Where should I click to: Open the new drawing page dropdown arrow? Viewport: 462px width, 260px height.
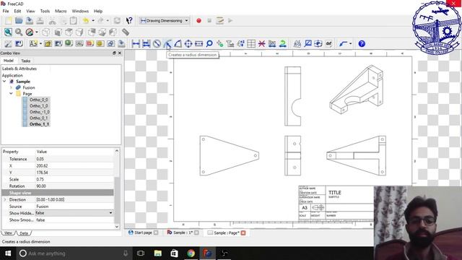point(40,43)
